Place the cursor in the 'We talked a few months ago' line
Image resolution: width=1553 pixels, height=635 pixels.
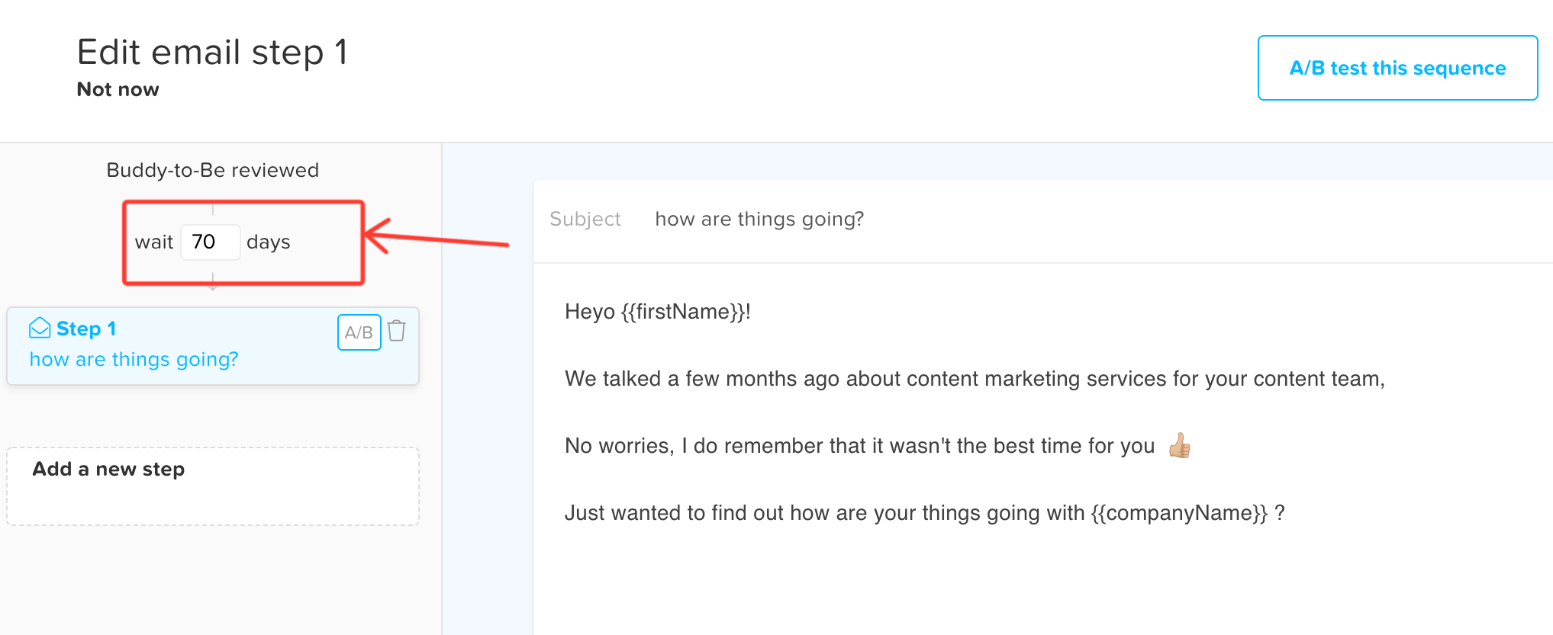(x=974, y=379)
